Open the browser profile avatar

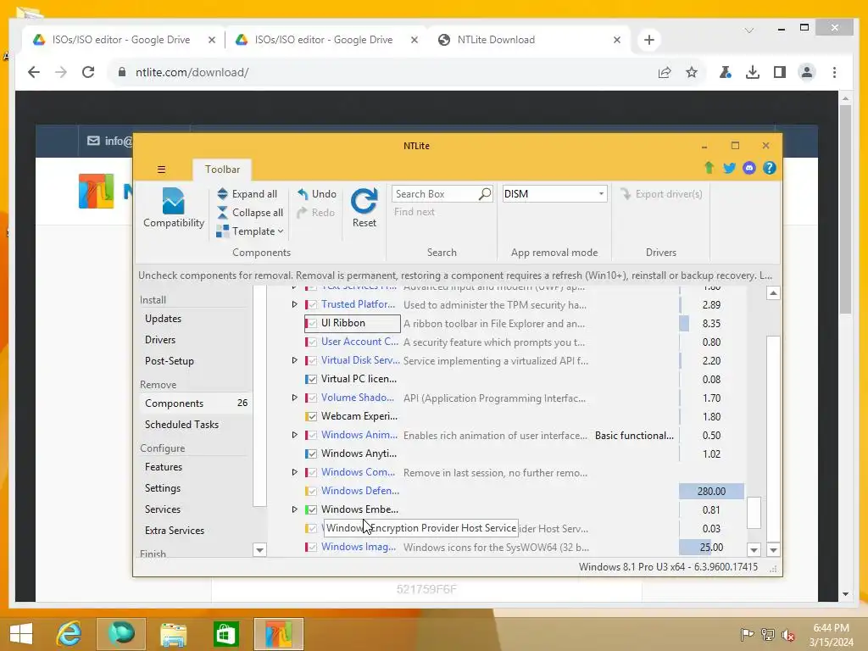pyautogui.click(x=807, y=72)
